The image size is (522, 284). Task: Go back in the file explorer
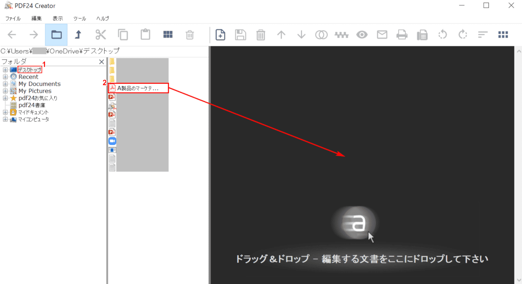click(x=12, y=35)
